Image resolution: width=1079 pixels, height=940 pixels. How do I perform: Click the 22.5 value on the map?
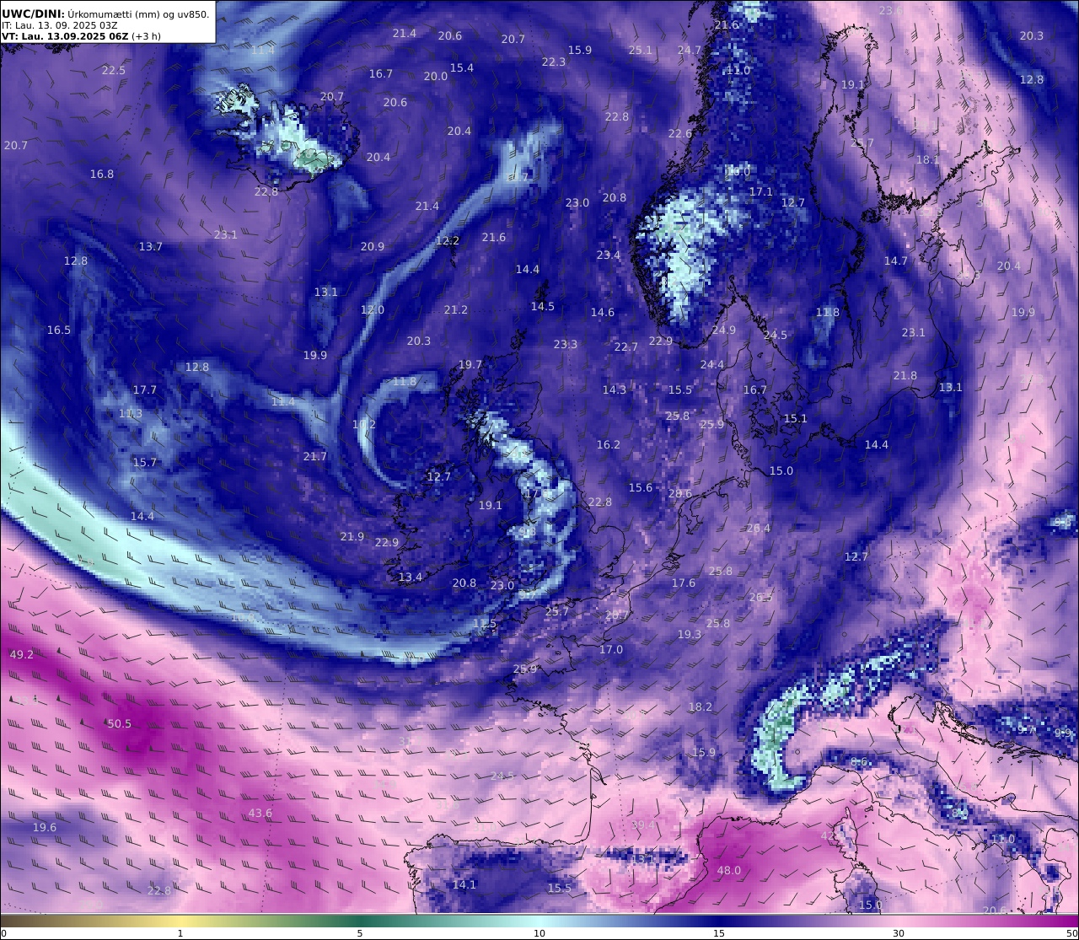pos(114,70)
